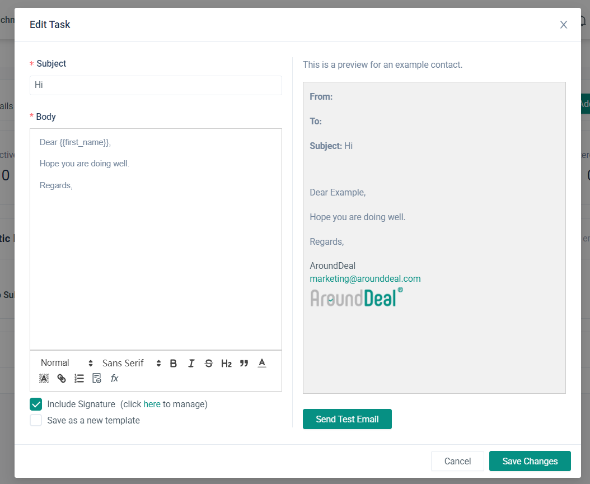Apply Heading 2 style
590x484 pixels.
click(x=226, y=364)
